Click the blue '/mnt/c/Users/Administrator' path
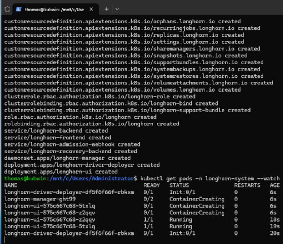The height and width of the screenshot is (244, 283). tap(92, 179)
